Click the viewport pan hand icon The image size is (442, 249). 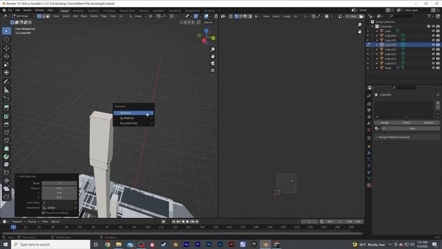tap(213, 56)
